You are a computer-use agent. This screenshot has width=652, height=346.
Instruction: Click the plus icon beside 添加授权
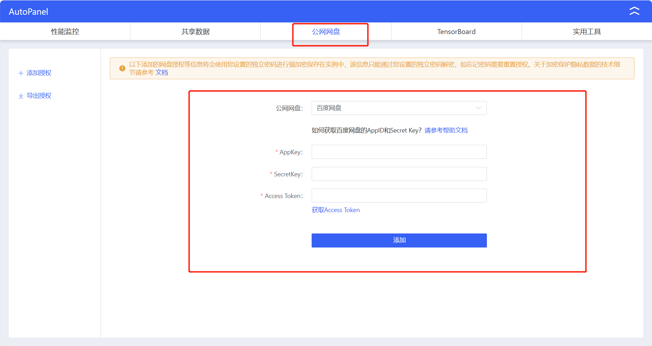pyautogui.click(x=21, y=73)
